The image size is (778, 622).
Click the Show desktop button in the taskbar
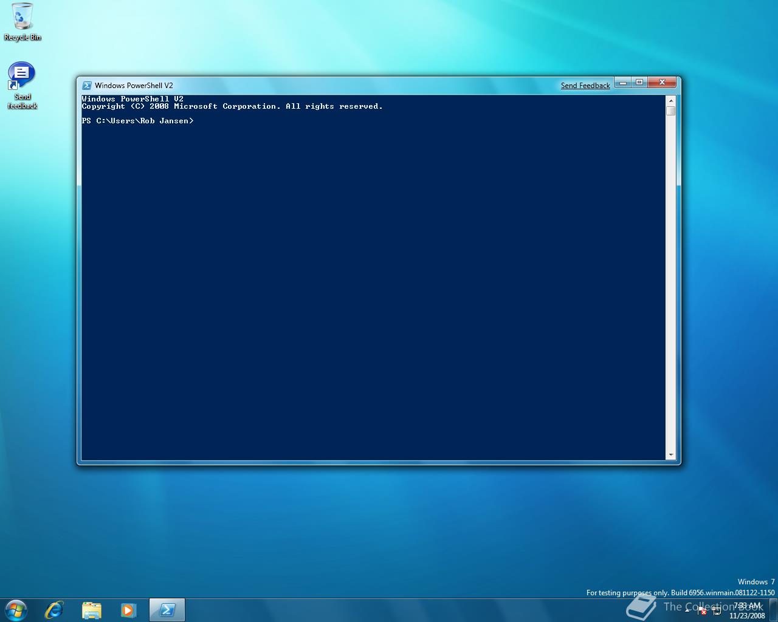[x=773, y=610]
